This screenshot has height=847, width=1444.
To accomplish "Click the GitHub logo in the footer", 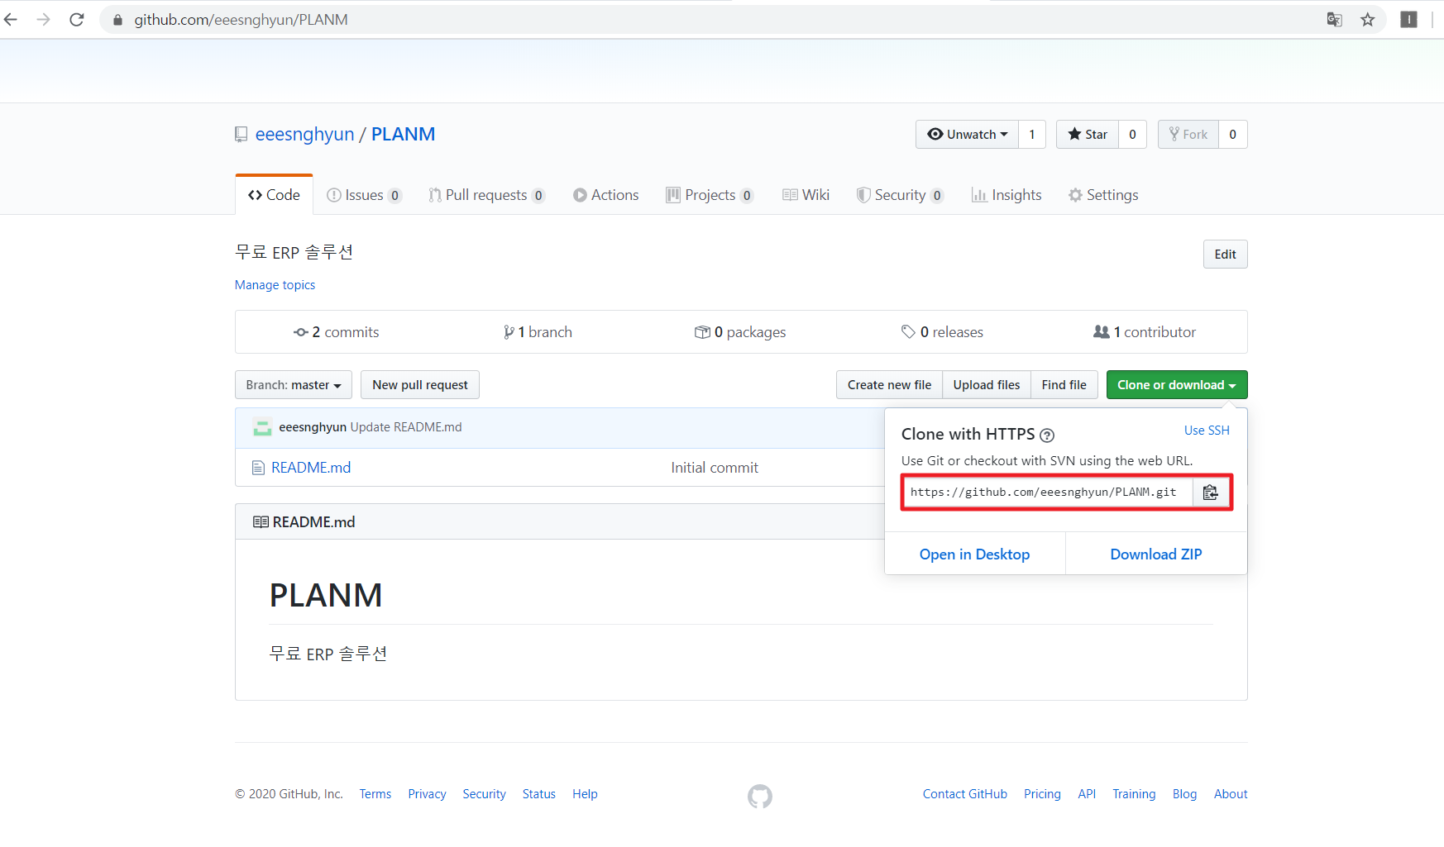I will [760, 797].
